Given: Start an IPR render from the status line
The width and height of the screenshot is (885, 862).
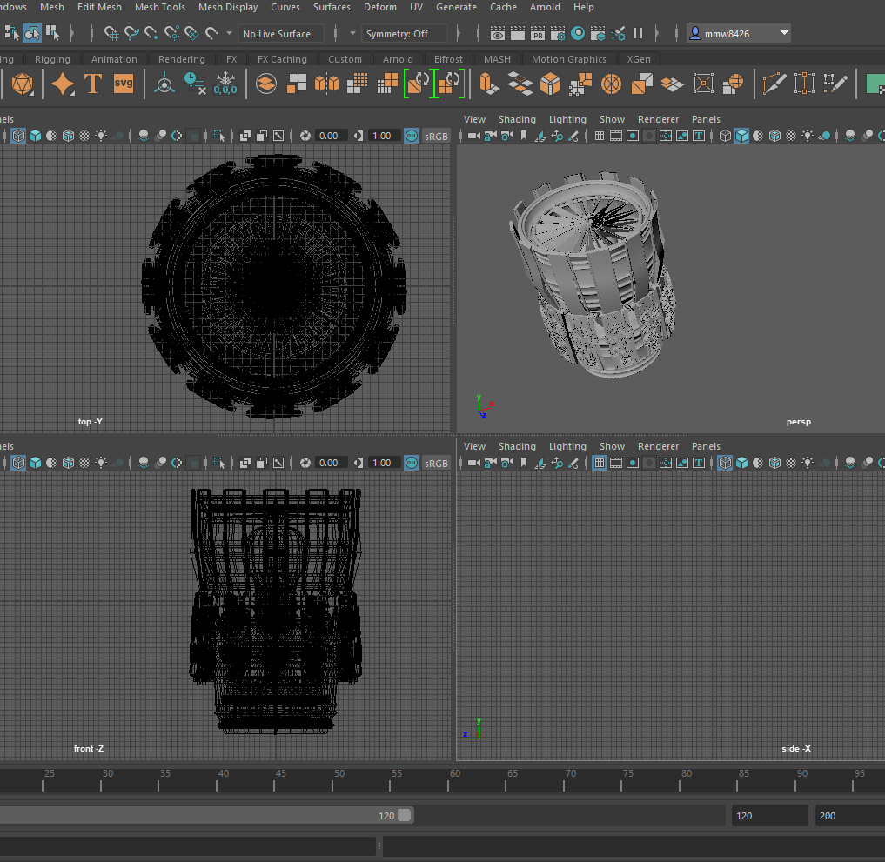Looking at the screenshot, I should [538, 33].
